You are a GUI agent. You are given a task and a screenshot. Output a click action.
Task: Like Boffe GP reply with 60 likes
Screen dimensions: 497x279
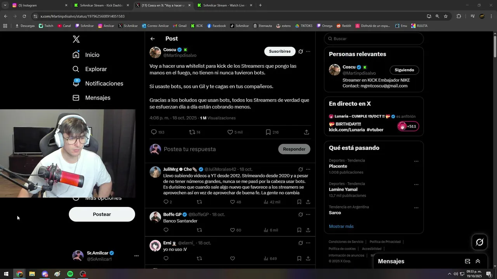point(235,230)
